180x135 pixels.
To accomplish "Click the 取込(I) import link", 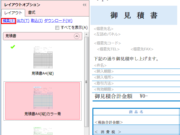I will [x=37, y=21].
